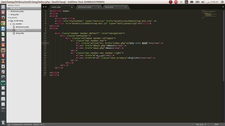
Task: Click the 'English' text on line 20
Action: click(x=134, y=58)
